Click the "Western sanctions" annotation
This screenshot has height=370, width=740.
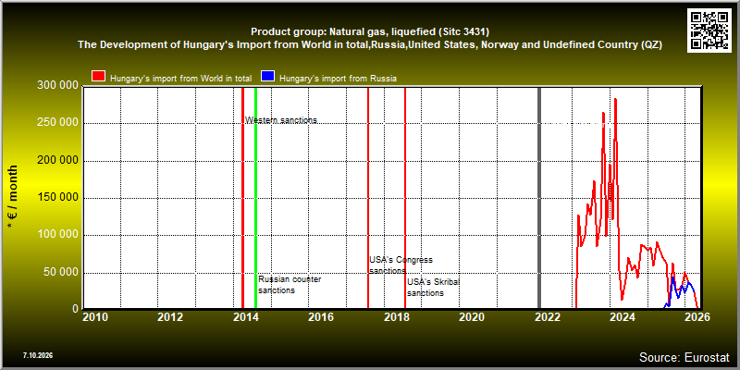tap(281, 120)
